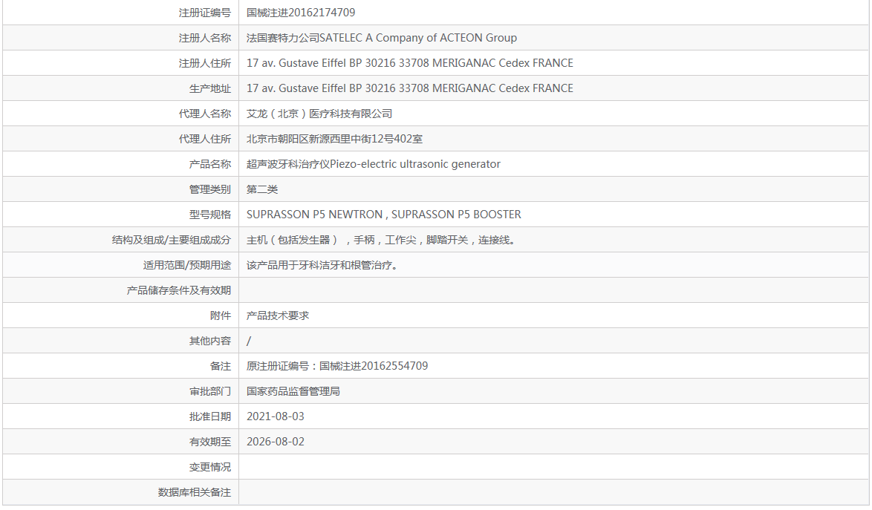Screen dimensions: 872x510
Task: Select the 代理人名称 label
Action: pyautogui.click(x=205, y=114)
